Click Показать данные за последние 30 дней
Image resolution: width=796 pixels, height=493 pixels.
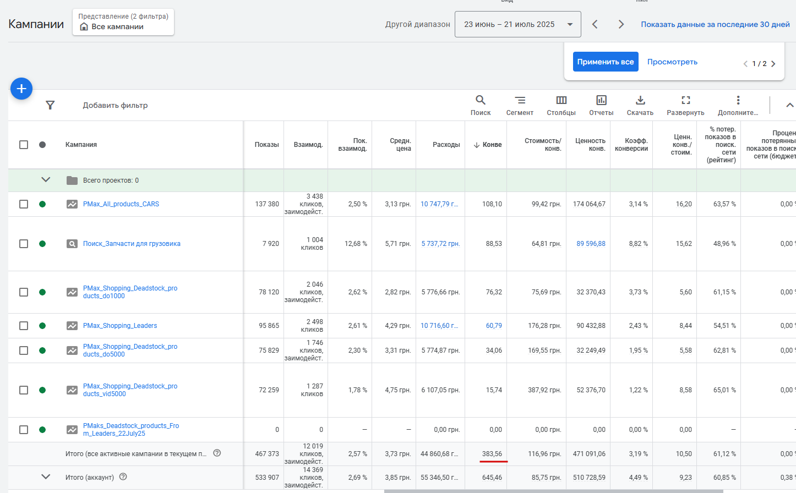tap(715, 24)
